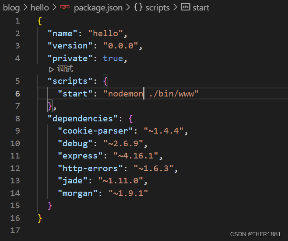Select the scripts breadcrumb segment

point(158,7)
